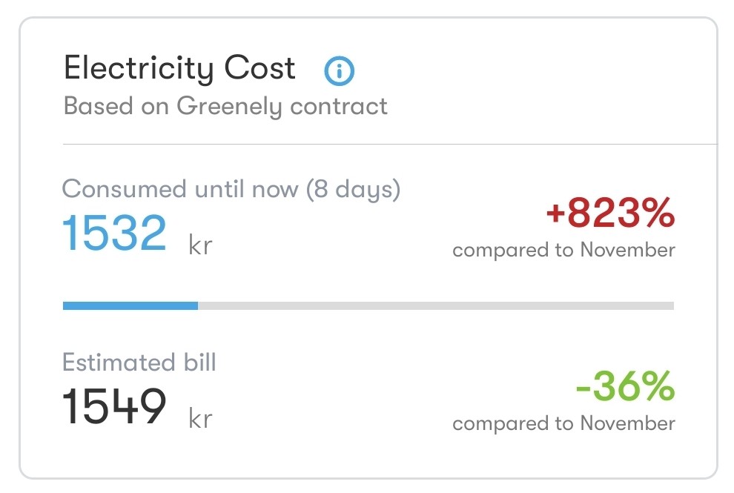The image size is (734, 493).
Task: Click the word Greenely in the subtitle
Action: tap(229, 106)
